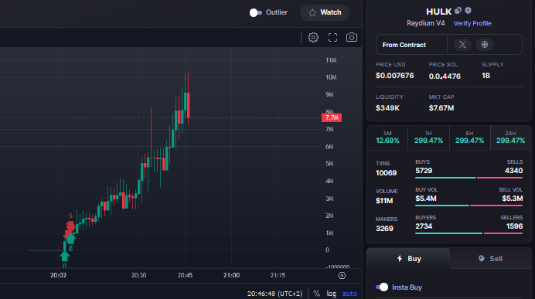The image size is (535, 299).
Task: Toggle auto scale mode
Action: (349, 293)
